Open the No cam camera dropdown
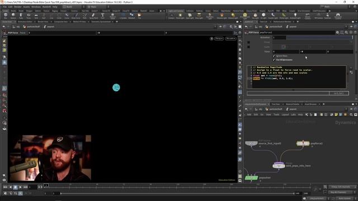Screen dimensions: 358x201 pyautogui.click(x=230, y=39)
